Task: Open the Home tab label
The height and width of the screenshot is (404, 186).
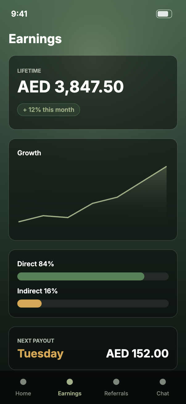Action: pos(23,393)
